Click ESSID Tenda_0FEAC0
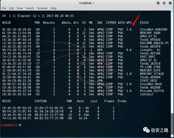This screenshot has height=138, width=174. [x=150, y=40]
